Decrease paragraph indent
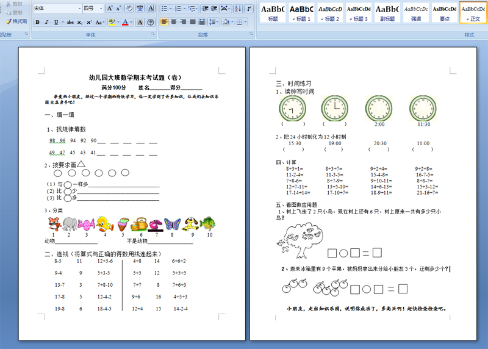488x349 pixels. coord(205,9)
